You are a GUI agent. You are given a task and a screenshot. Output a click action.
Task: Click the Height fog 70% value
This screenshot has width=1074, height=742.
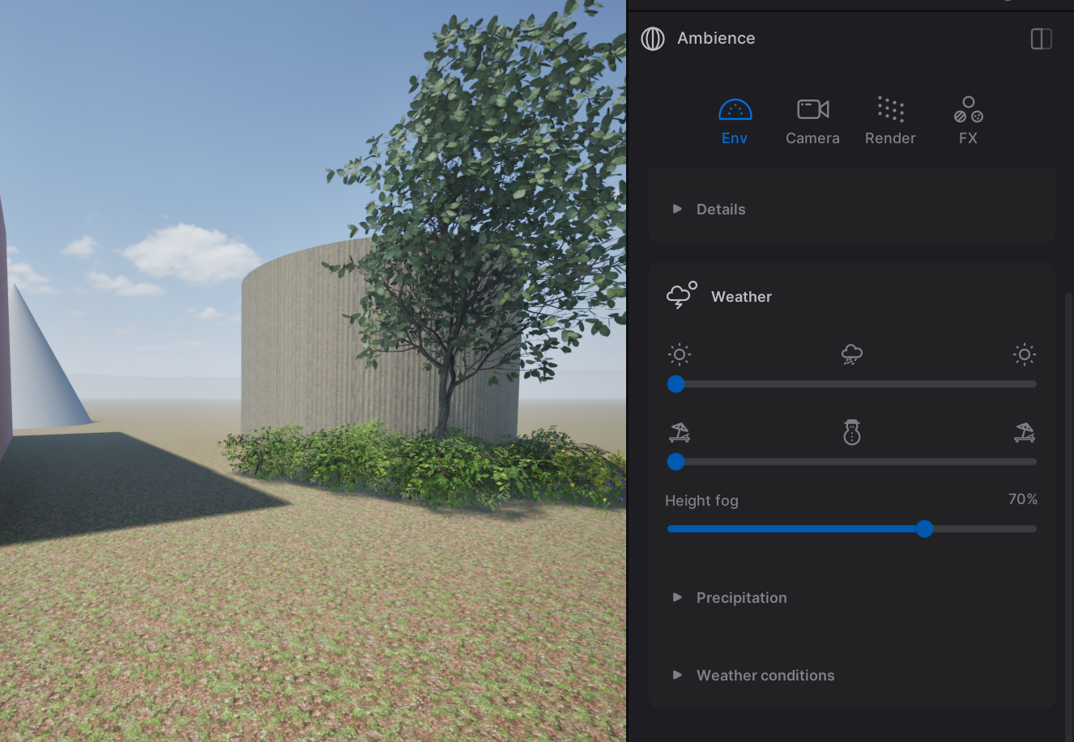coord(1022,499)
